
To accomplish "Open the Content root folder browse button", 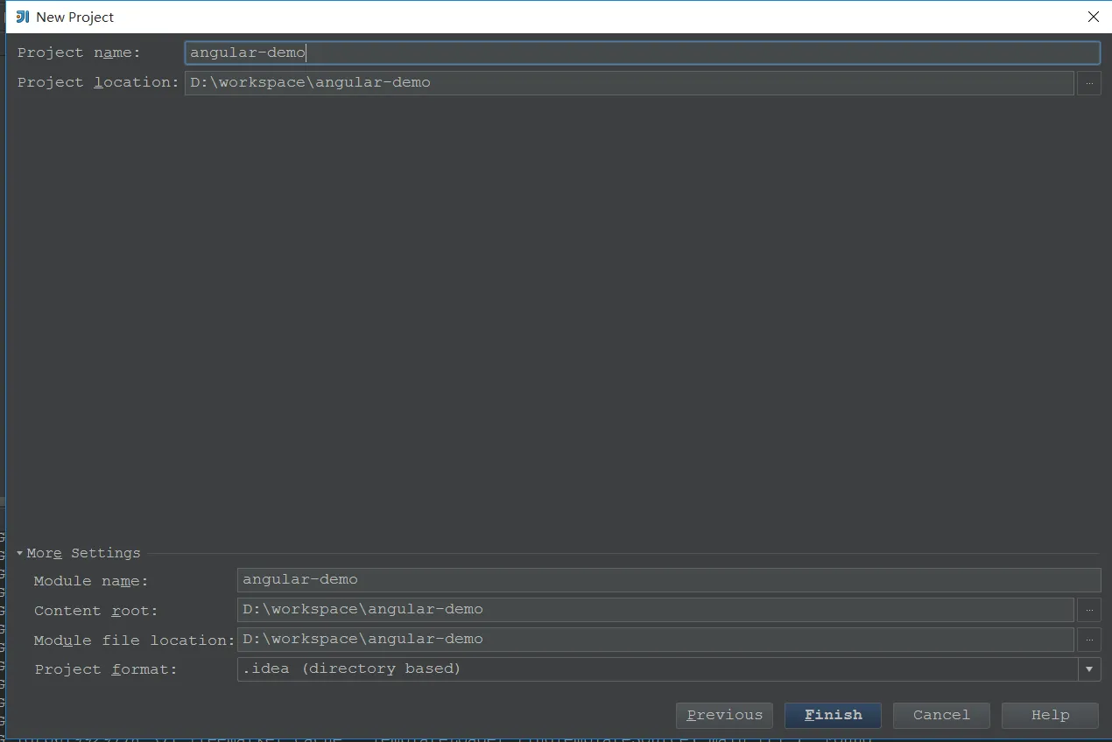I will [x=1088, y=610].
